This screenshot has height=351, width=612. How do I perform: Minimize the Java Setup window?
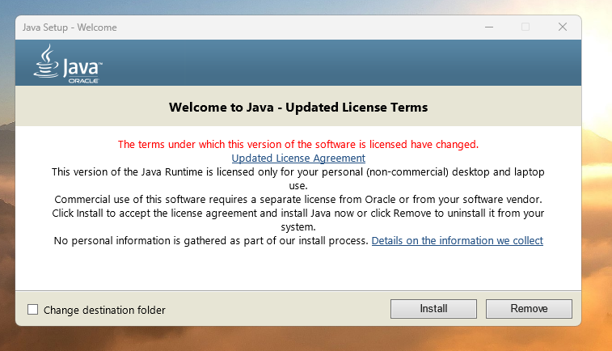pos(489,27)
